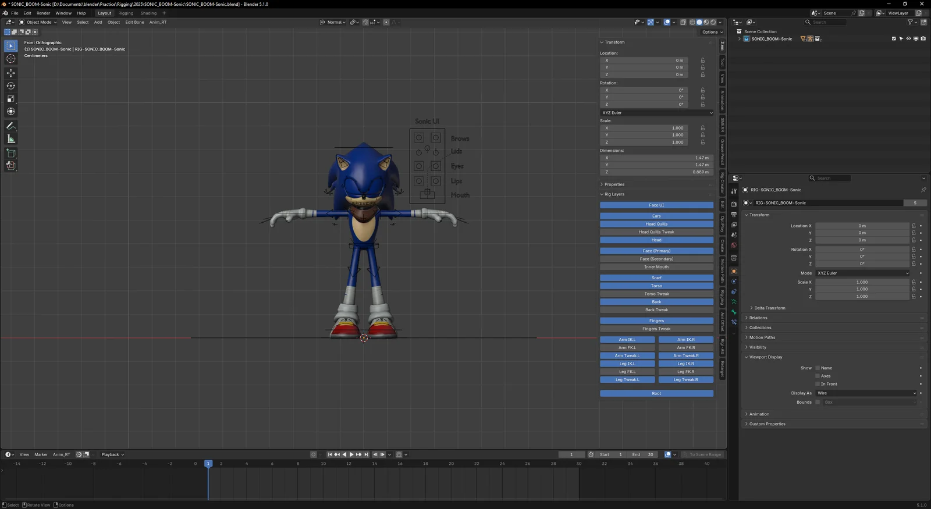Toggle selectability of SONIC_BOOM-Sonic collection
The width and height of the screenshot is (931, 509).
[x=901, y=39]
